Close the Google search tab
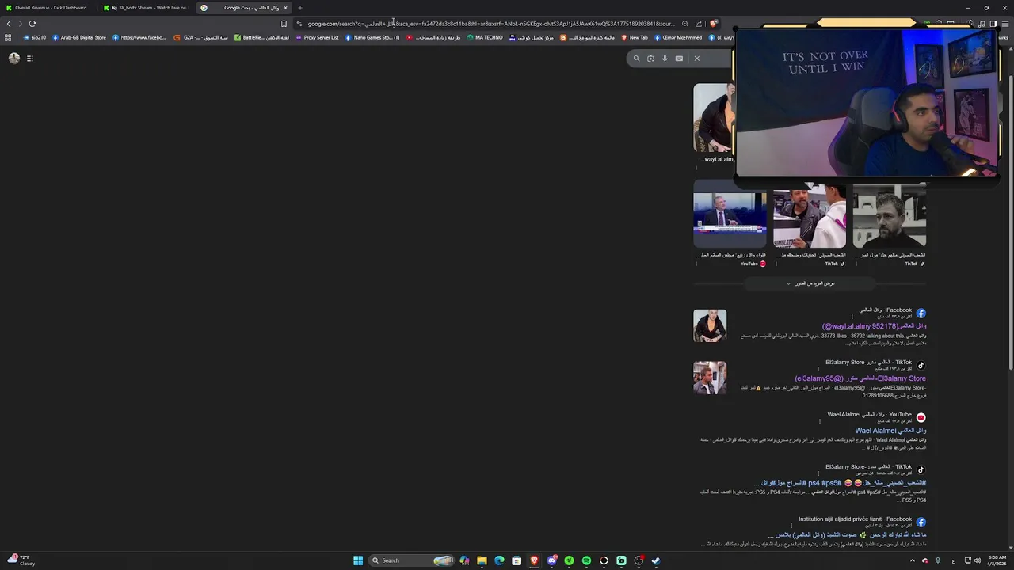The height and width of the screenshot is (570, 1014). (285, 8)
